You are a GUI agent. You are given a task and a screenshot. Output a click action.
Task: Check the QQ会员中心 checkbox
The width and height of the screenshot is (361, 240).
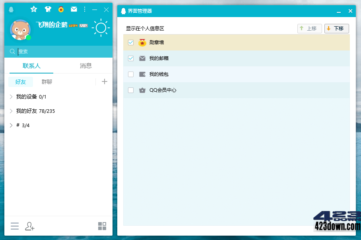point(131,90)
